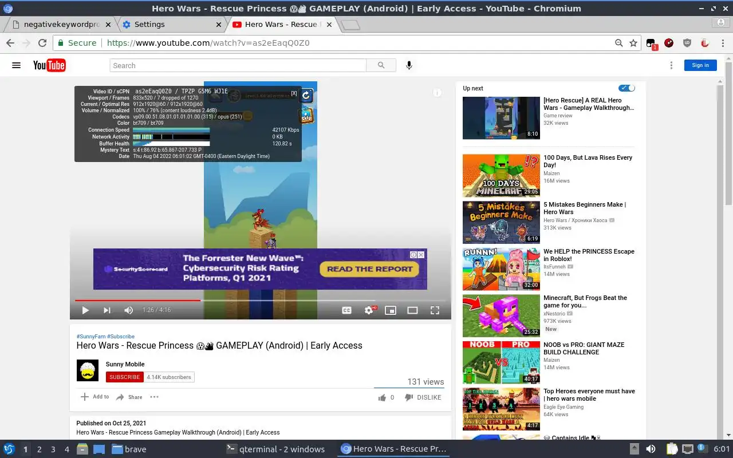
Task: Open the #Subscribe hashtag link
Action: tap(121, 337)
